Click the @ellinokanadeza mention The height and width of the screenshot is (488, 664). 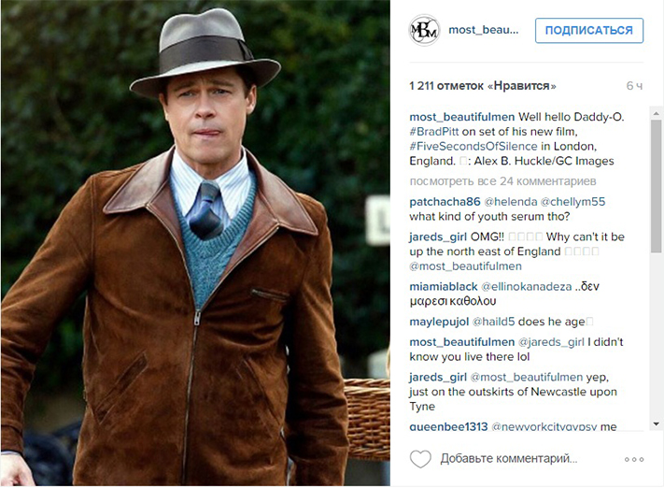click(529, 286)
